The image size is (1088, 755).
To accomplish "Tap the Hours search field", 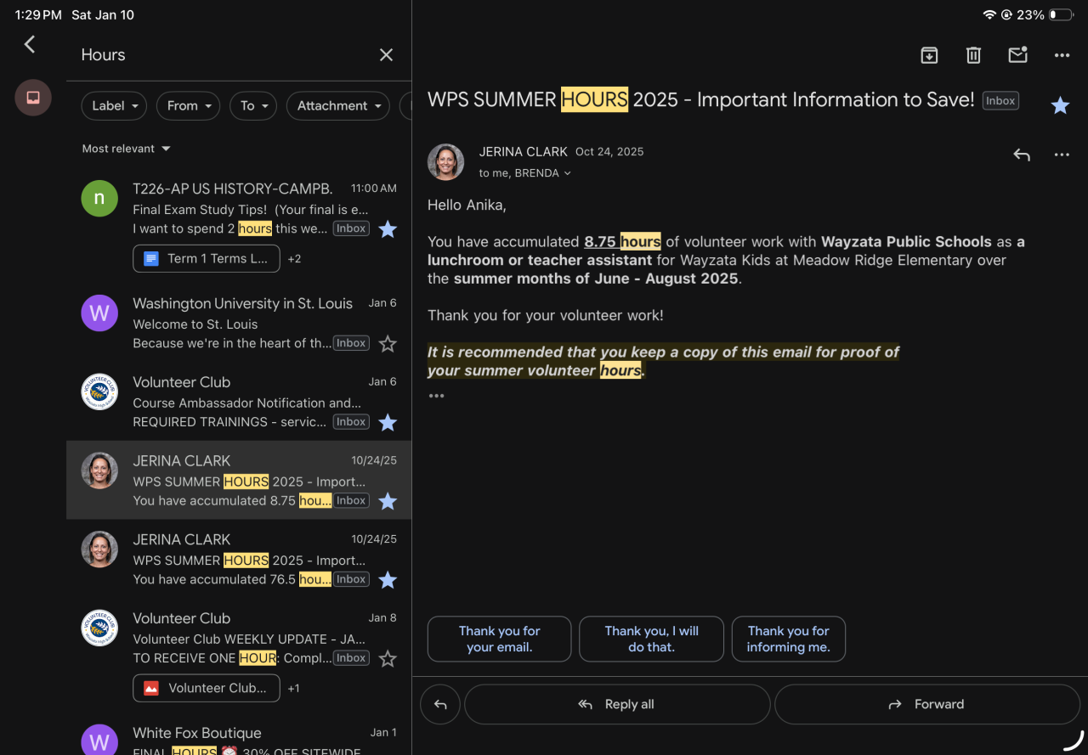I will pos(221,54).
